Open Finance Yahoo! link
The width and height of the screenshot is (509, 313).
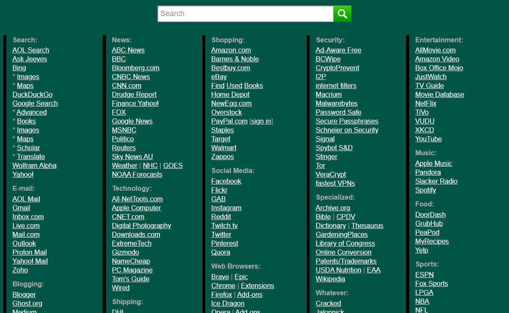point(135,103)
